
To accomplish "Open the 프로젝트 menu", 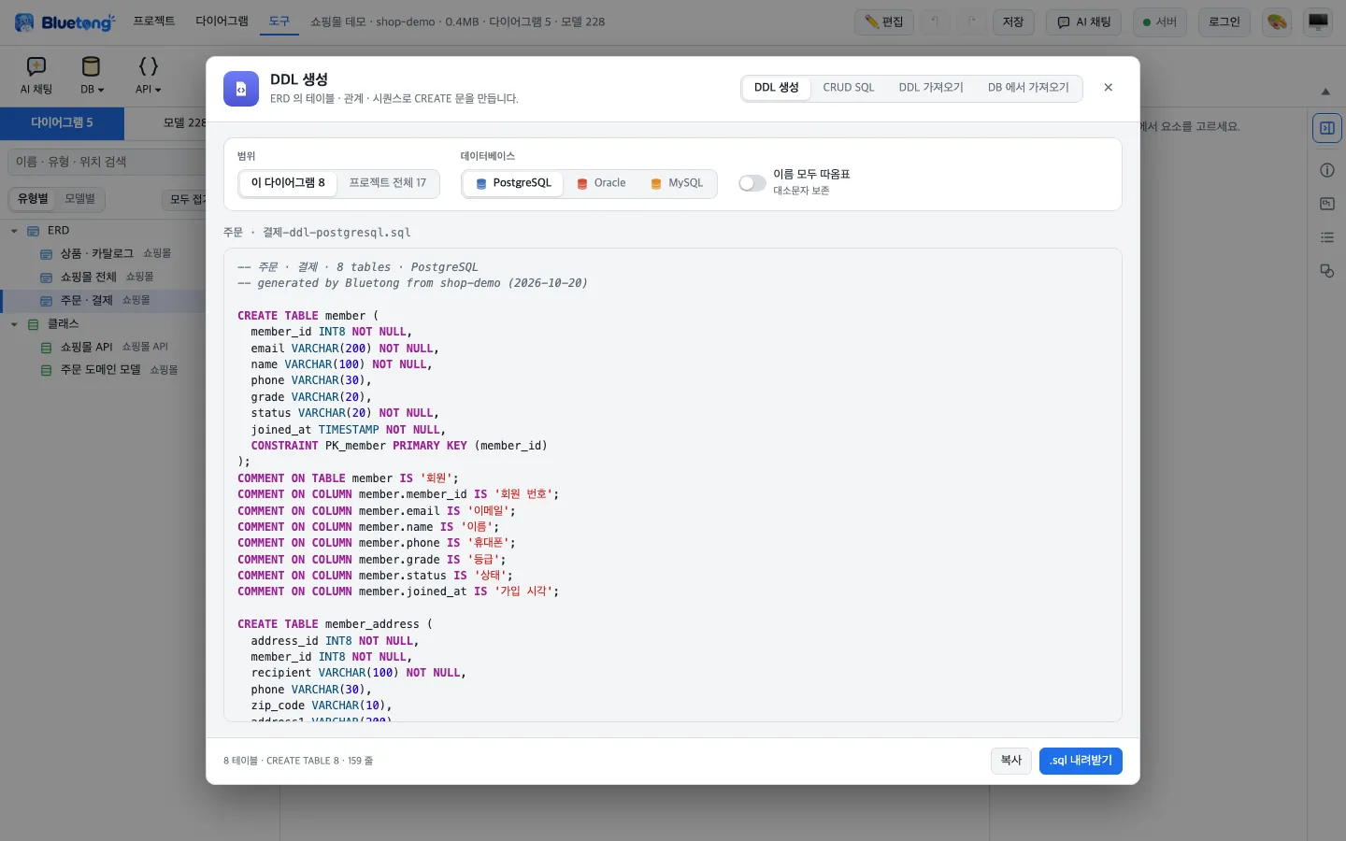I will [x=154, y=21].
